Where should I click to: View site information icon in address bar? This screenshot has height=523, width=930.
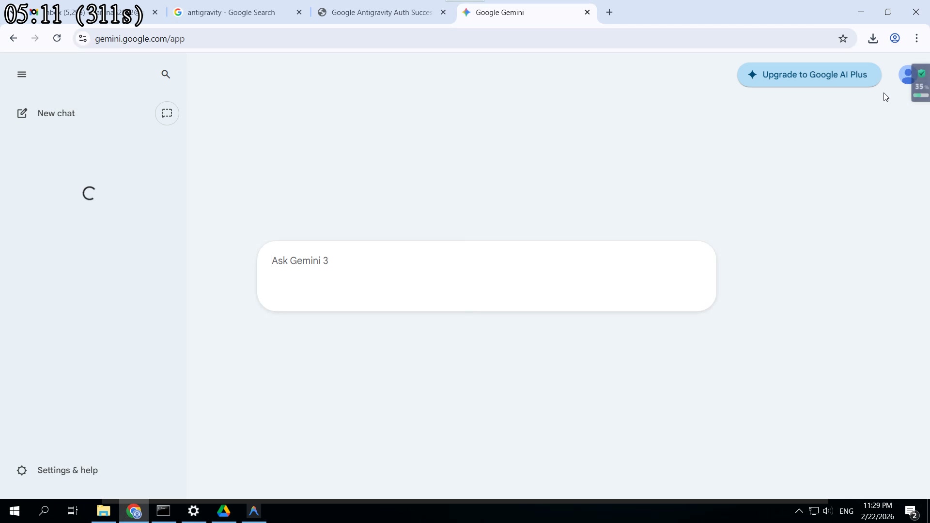[x=83, y=39]
